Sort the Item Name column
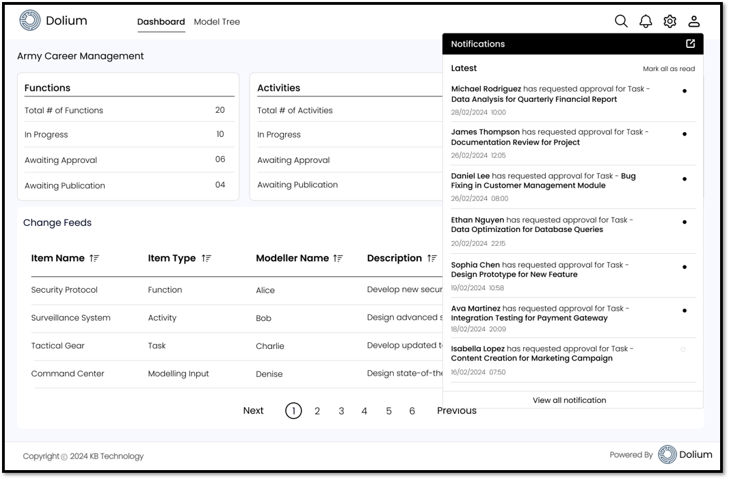This screenshot has height=479, width=729. pos(93,258)
